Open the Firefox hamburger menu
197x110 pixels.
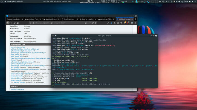click(135, 23)
